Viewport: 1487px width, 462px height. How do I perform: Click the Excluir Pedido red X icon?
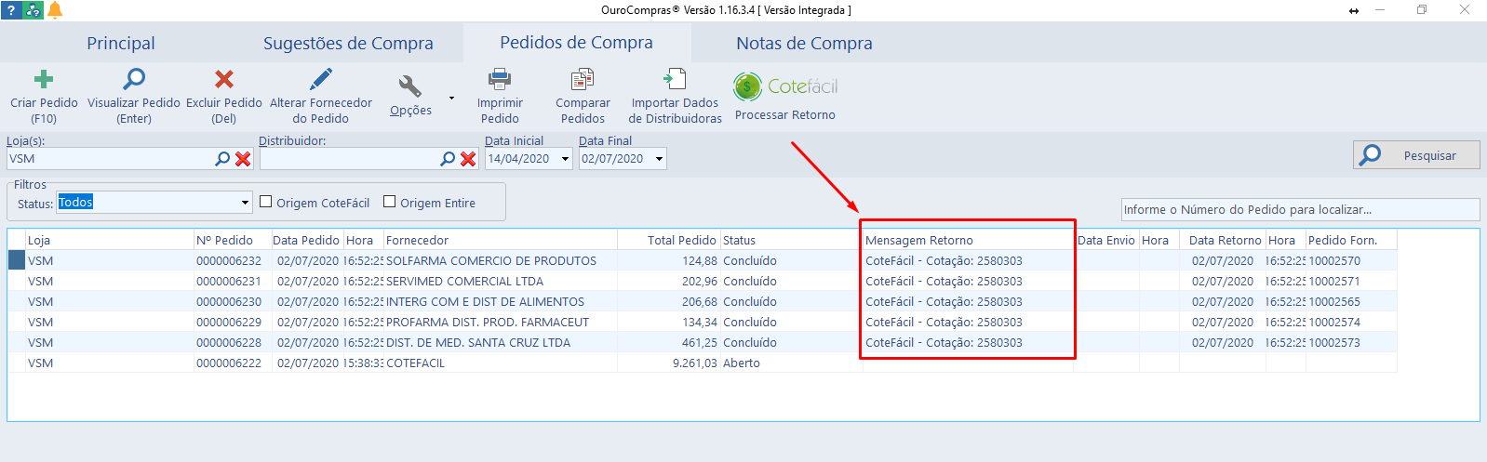223,80
